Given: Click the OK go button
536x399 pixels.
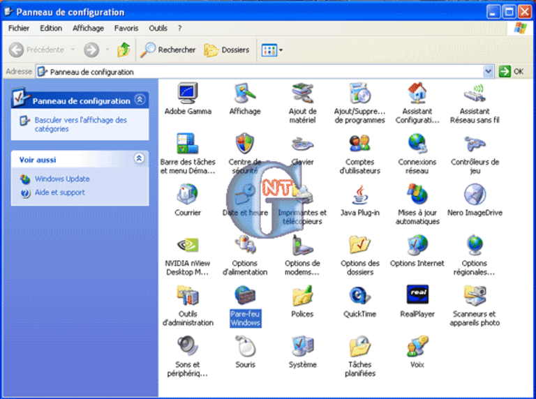Looking at the screenshot, I should pyautogui.click(x=512, y=71).
